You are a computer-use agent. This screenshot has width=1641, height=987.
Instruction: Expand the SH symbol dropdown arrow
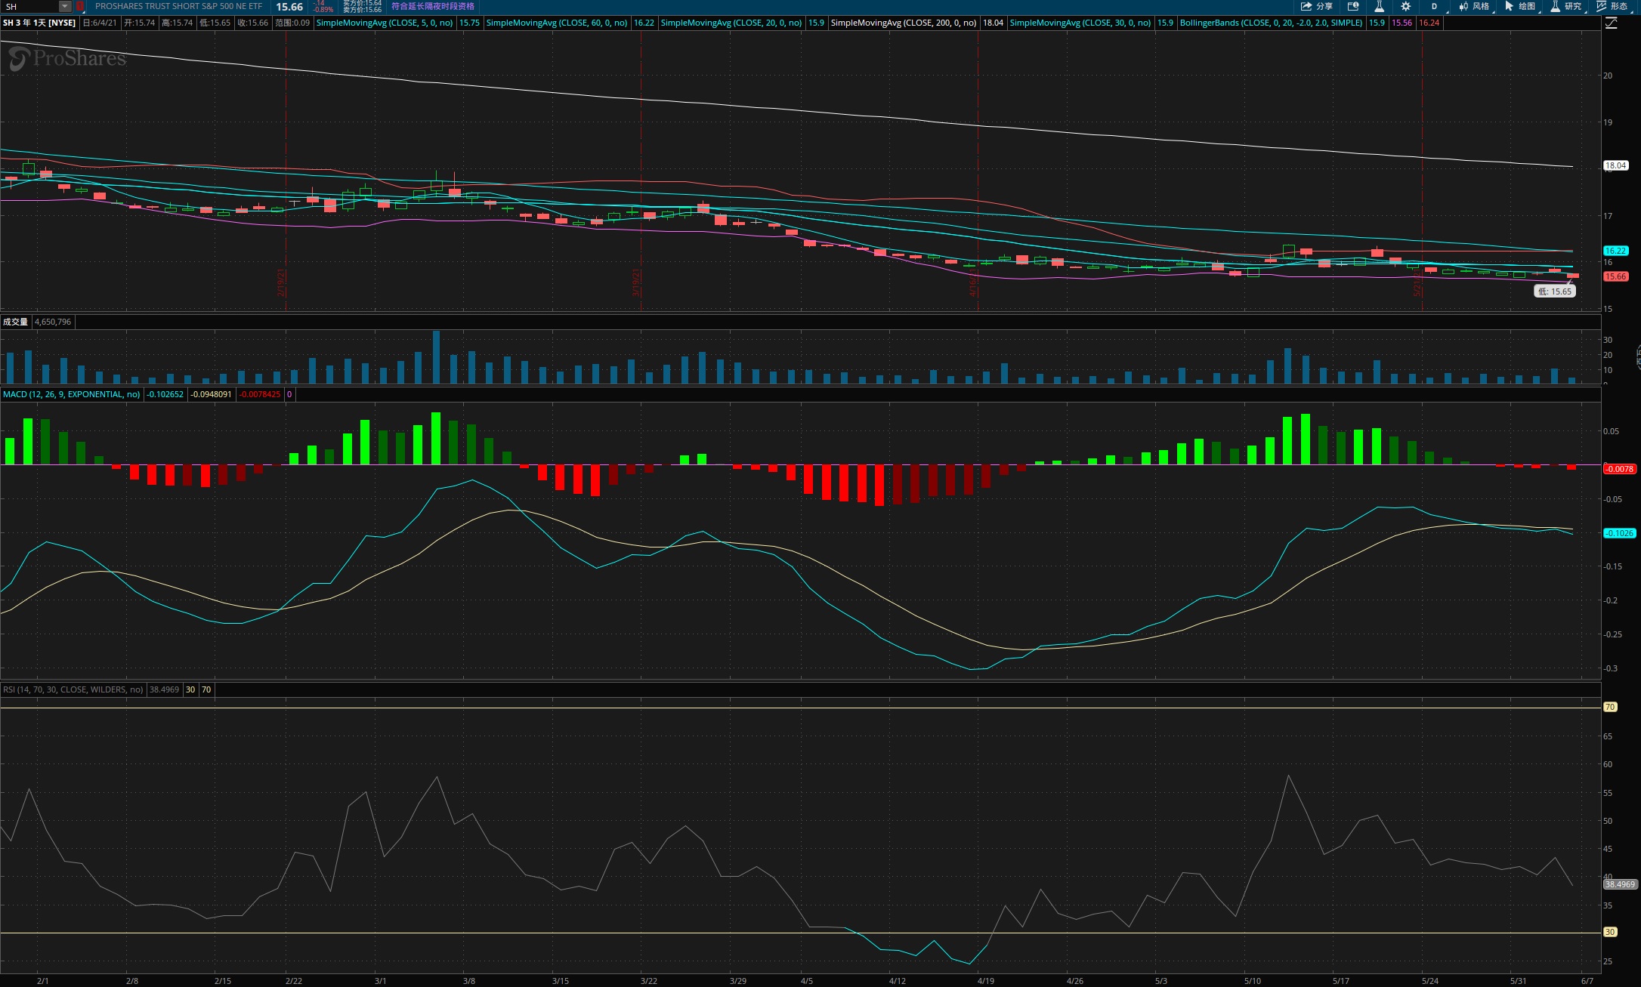pos(65,6)
